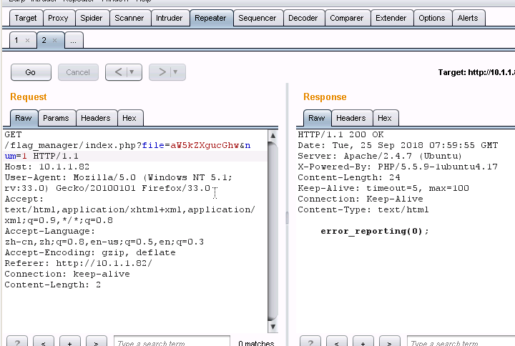This screenshot has width=515, height=346.
Task: Add a new Repeater tab via the ellipsis tab
Action: (74, 40)
